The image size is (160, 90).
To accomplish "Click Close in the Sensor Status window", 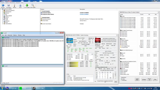I will click(x=155, y=79).
